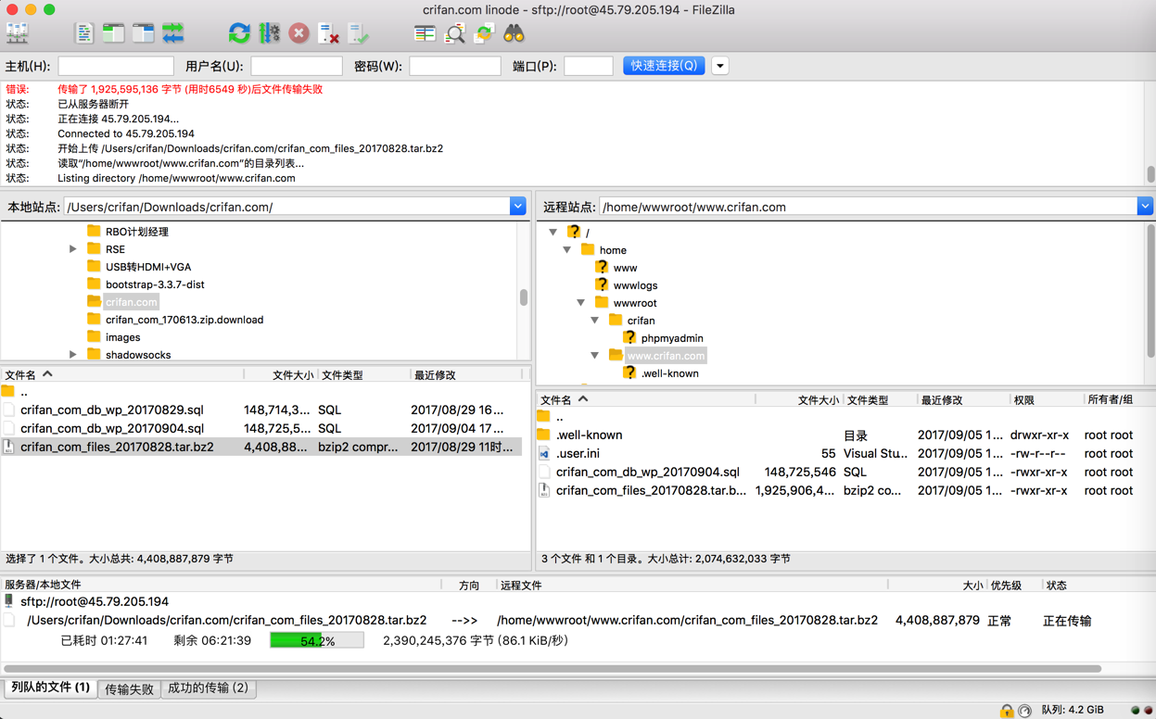
Task: Focus the 主机(H) host input field
Action: 116,66
